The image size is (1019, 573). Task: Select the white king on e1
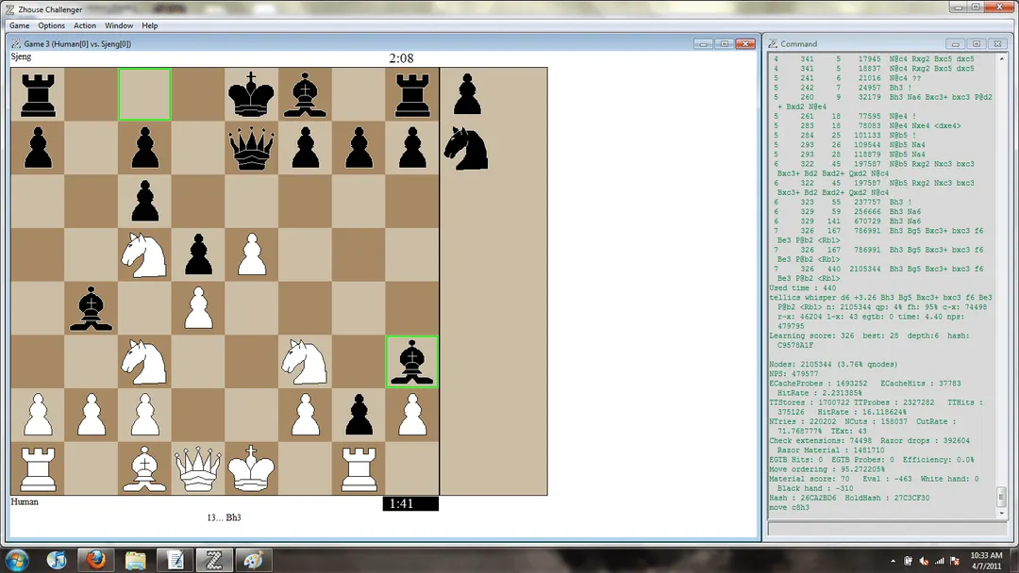(x=252, y=468)
